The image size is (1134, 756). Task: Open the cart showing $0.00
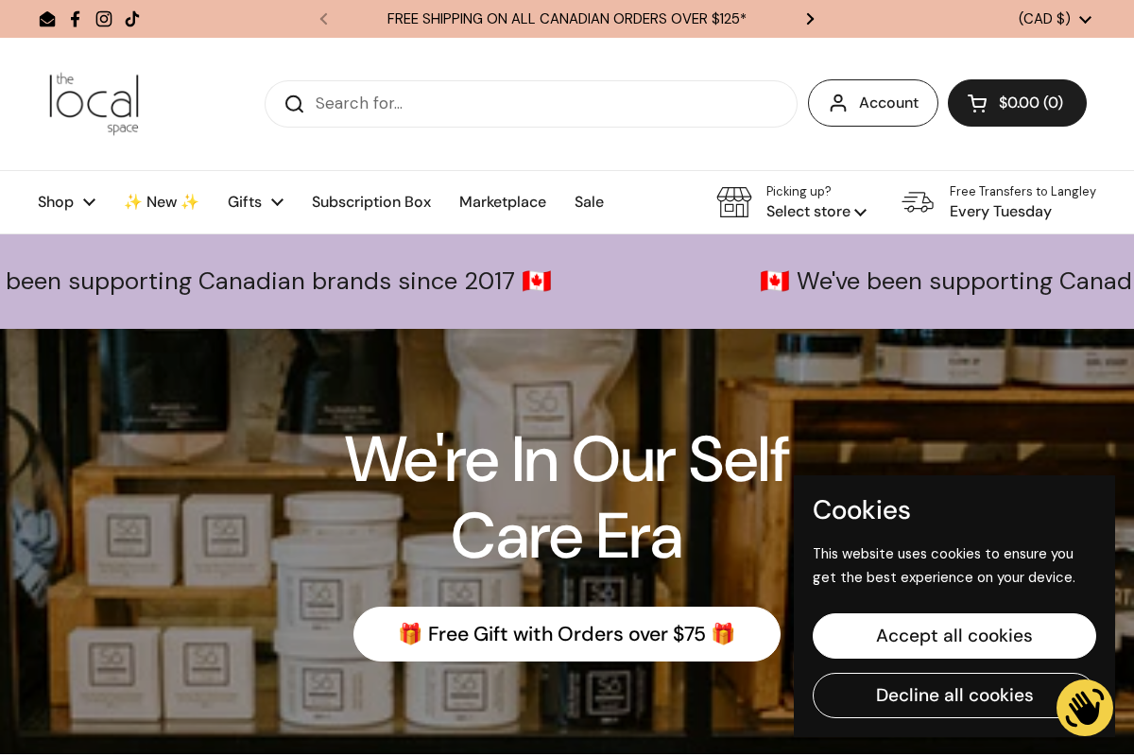tap(1017, 103)
